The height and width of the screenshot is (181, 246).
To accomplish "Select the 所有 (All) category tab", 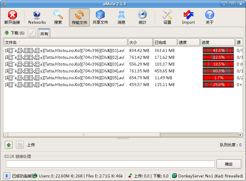I will 44,34.
